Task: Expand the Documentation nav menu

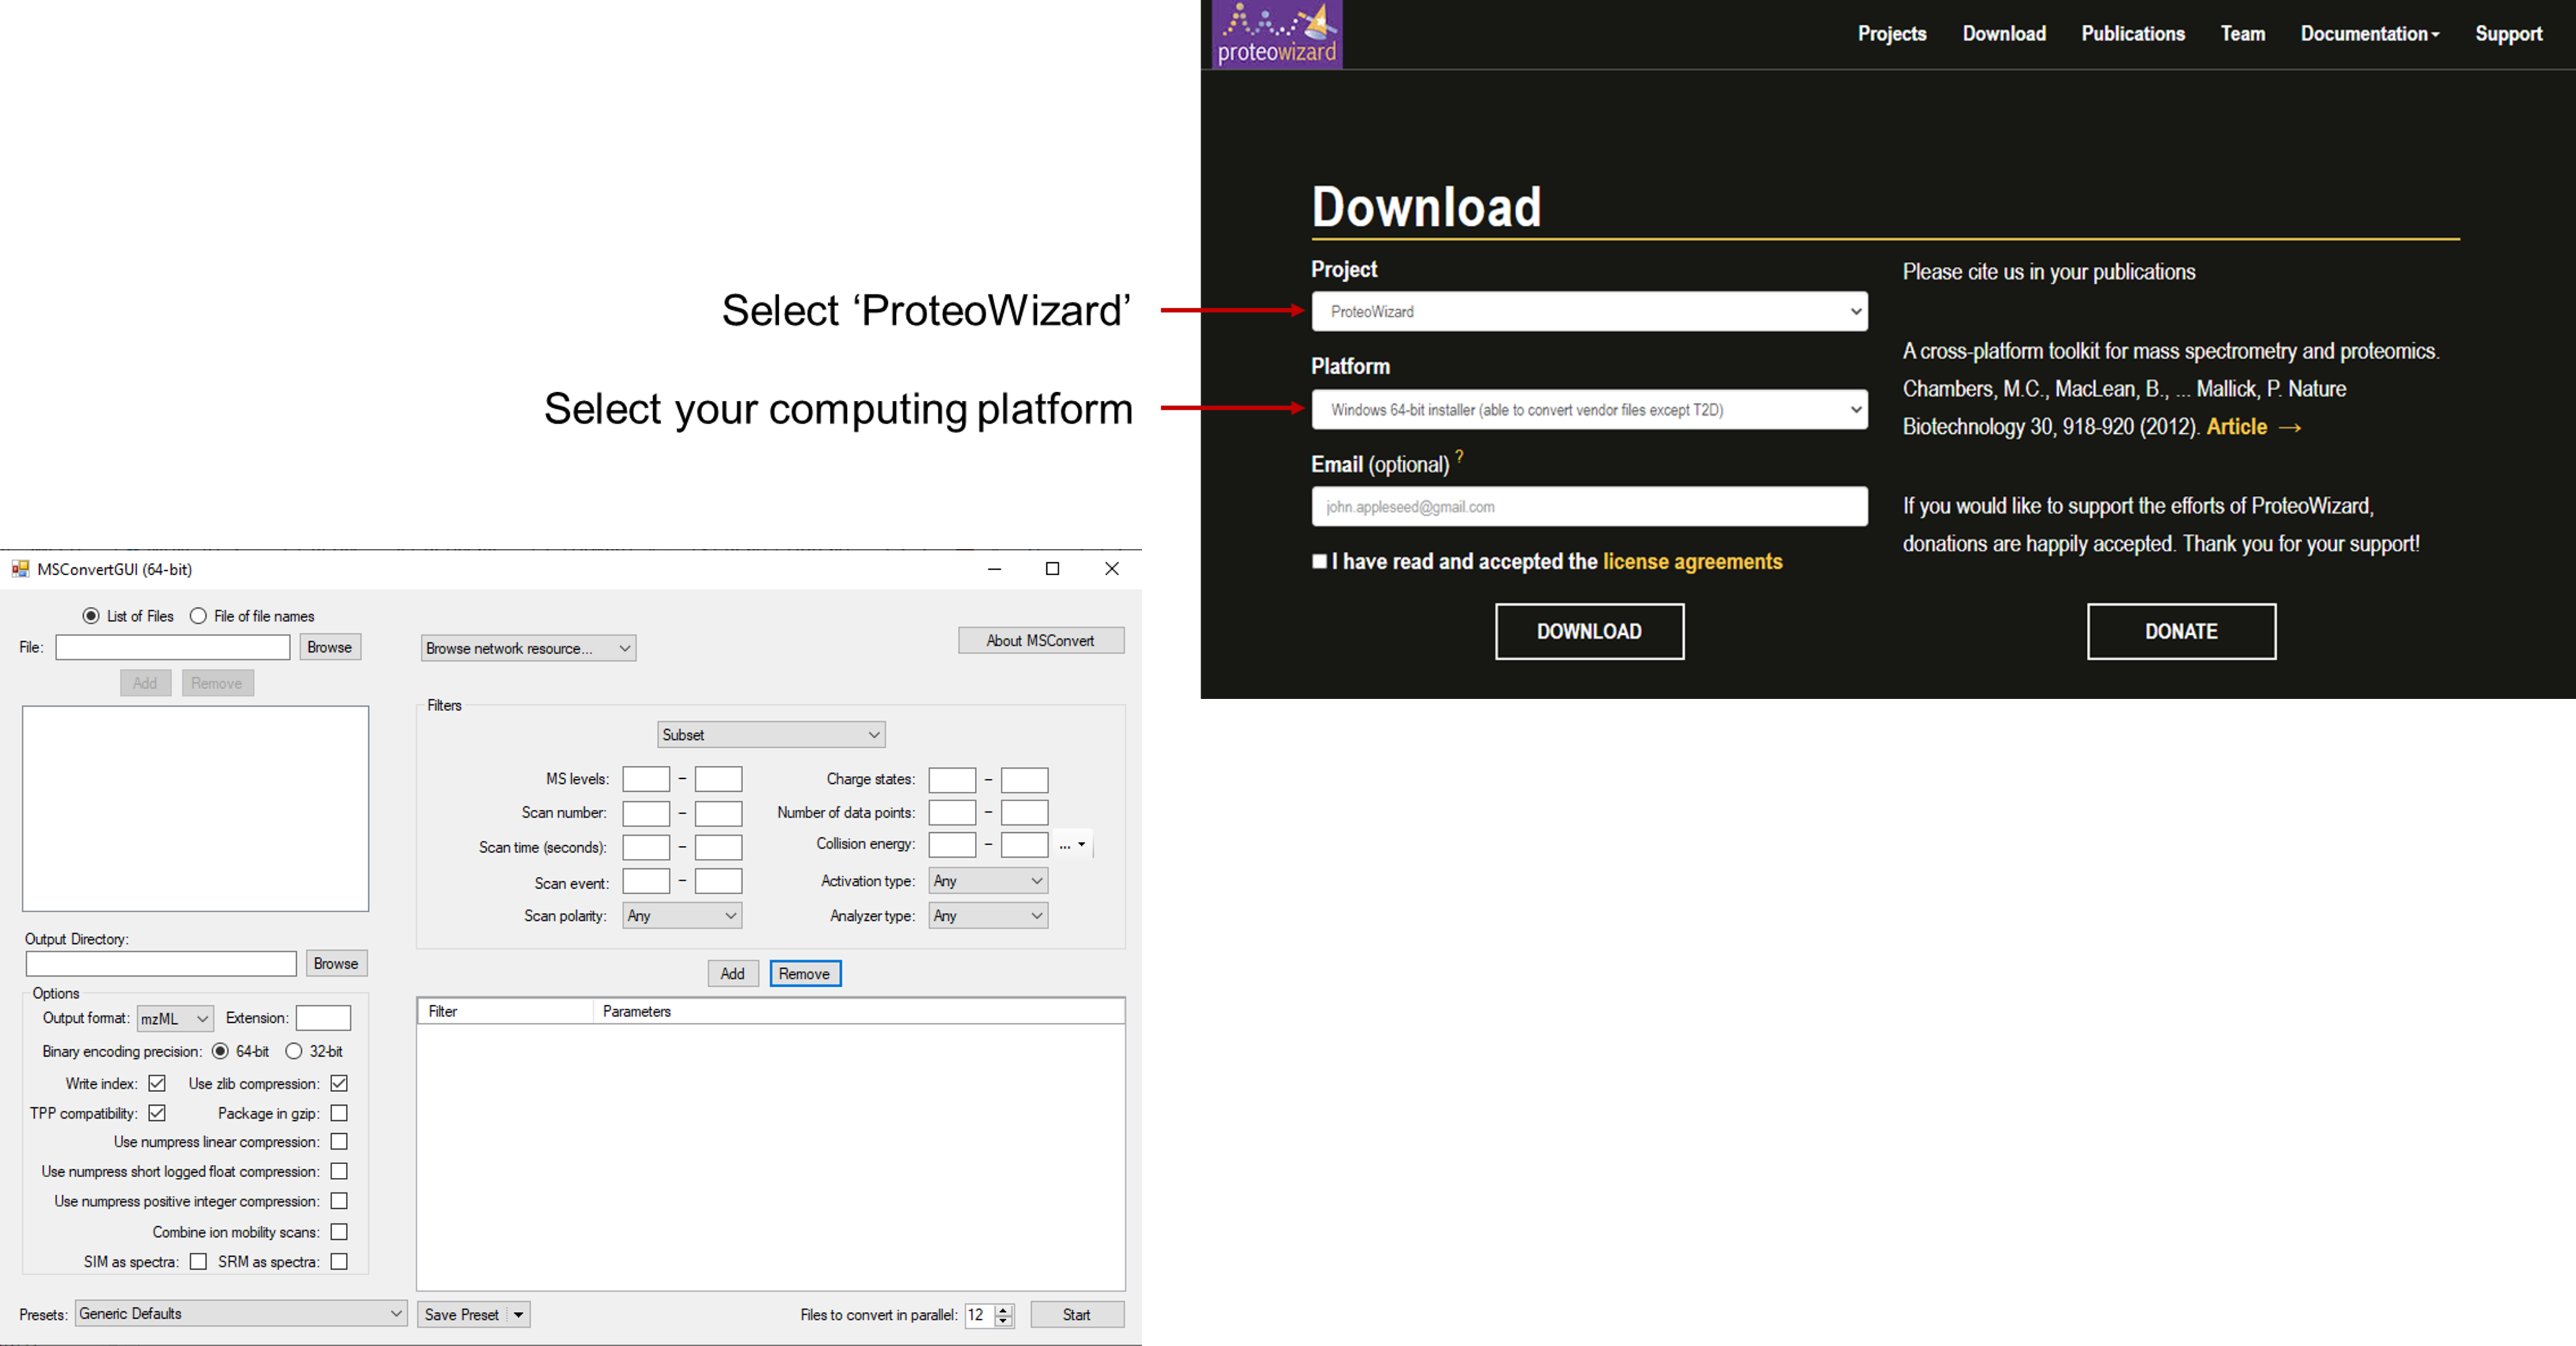Action: click(2369, 34)
